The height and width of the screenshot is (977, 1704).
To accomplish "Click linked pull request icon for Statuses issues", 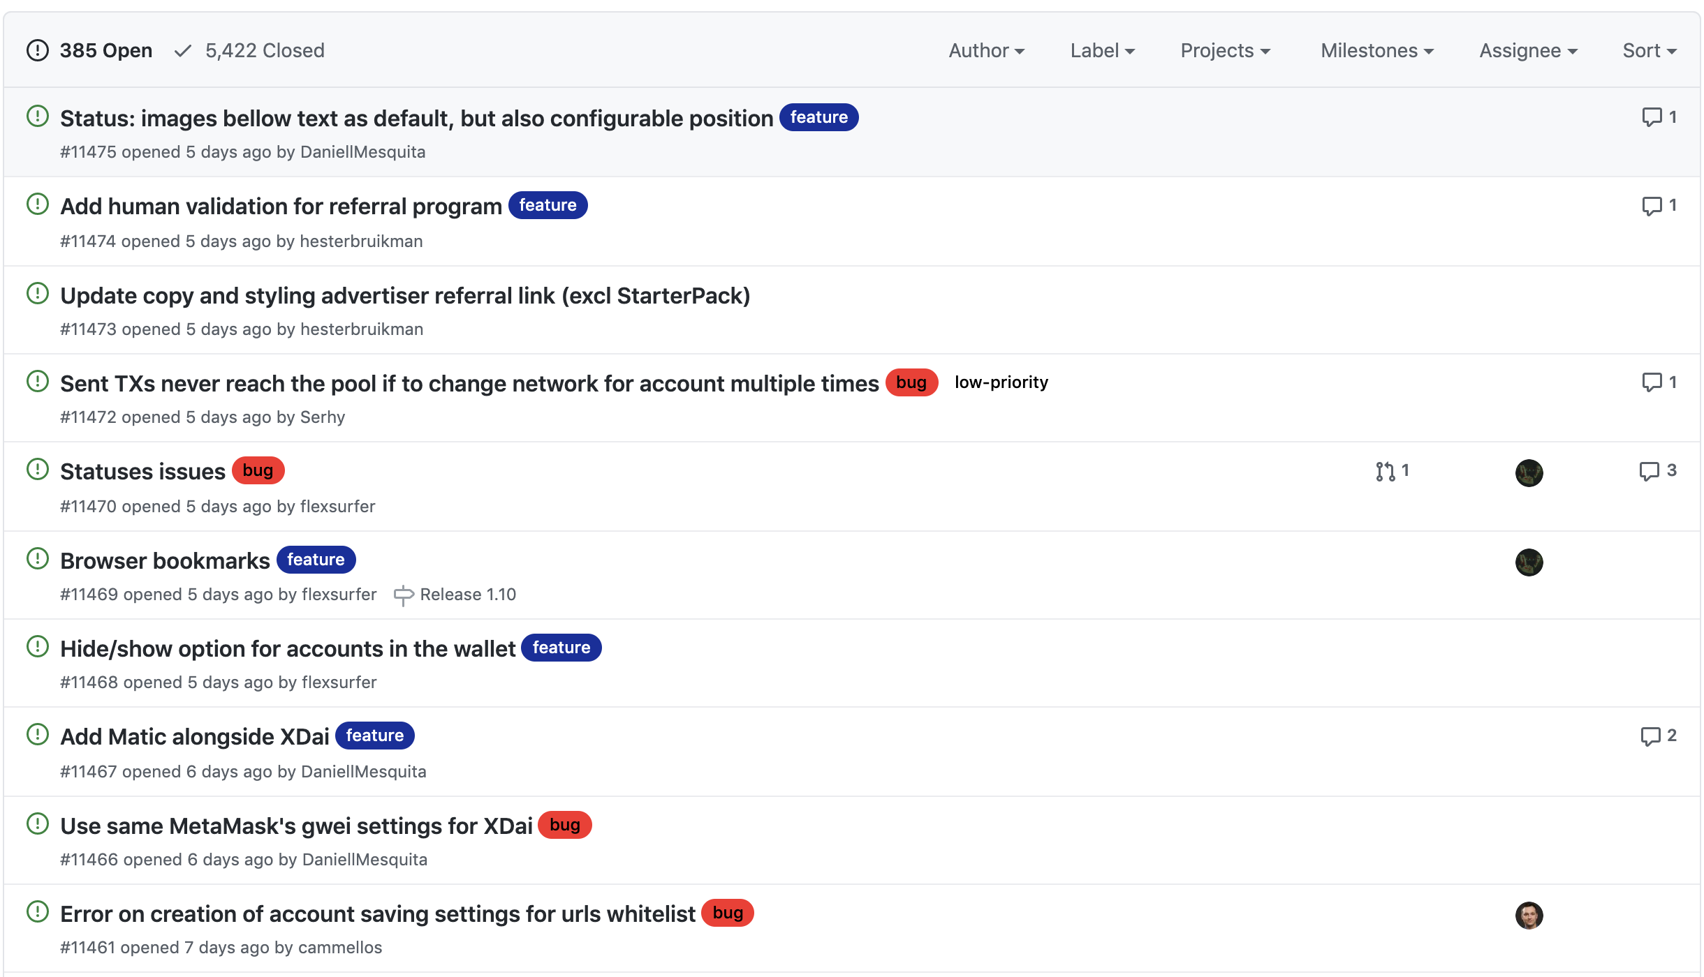I will 1385,472.
